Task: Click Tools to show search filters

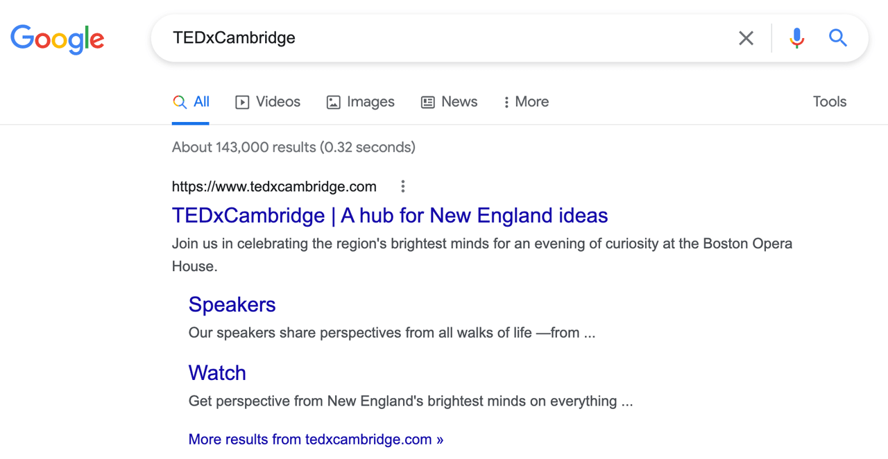Action: 829,101
